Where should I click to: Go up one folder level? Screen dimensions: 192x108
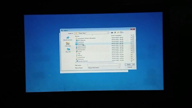pos(115,33)
